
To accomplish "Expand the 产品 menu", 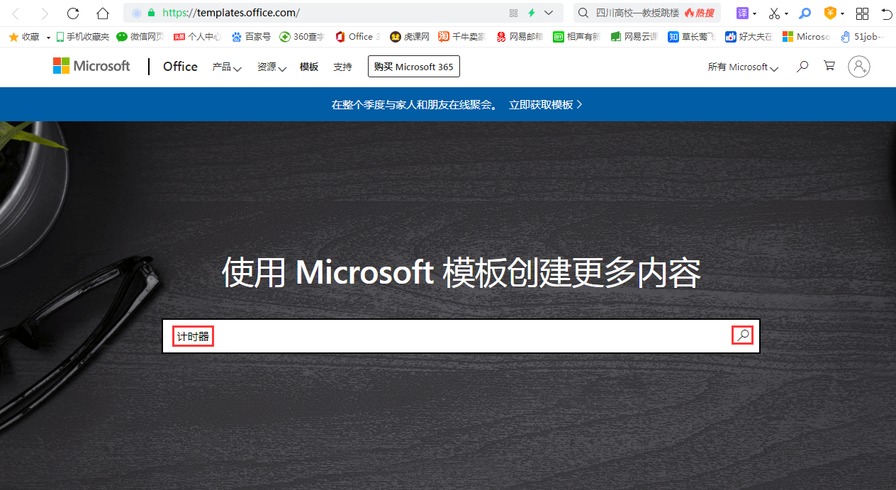I will (227, 67).
